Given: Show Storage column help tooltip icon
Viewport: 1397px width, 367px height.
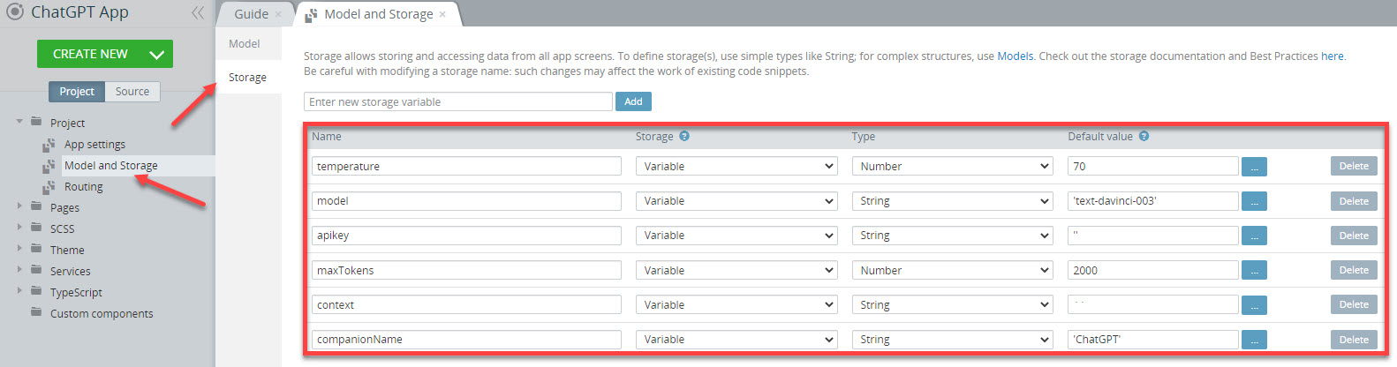Looking at the screenshot, I should (684, 136).
